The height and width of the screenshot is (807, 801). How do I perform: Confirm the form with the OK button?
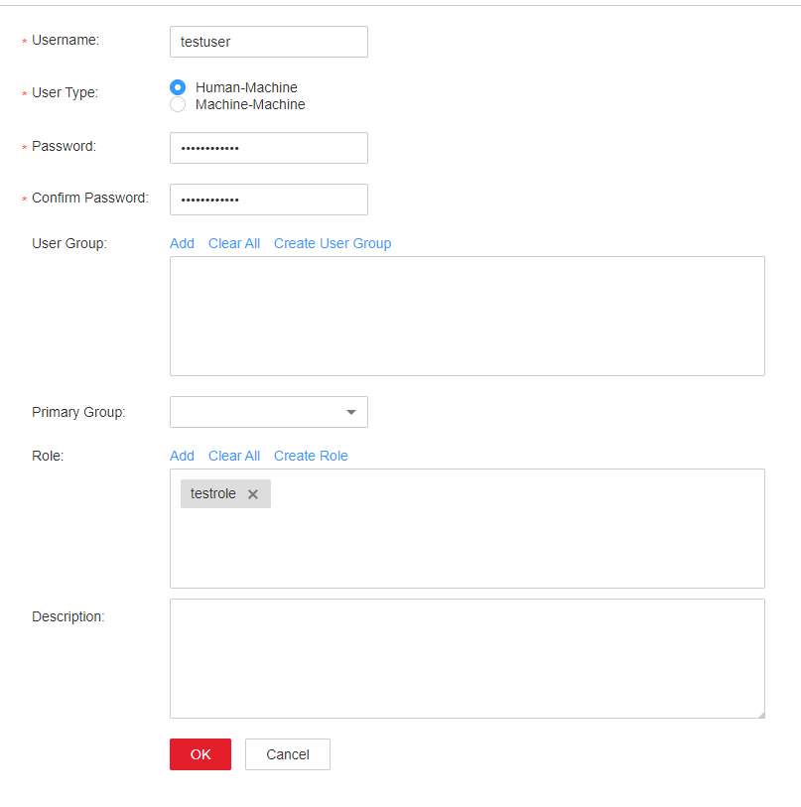tap(200, 754)
